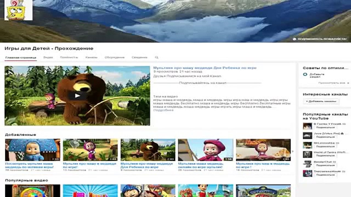Image resolution: width=351 pixels, height=197 pixels.
Task: Open link "Посмотреть мультик маша медведь по мотивам игры!"
Action: pyautogui.click(x=29, y=165)
